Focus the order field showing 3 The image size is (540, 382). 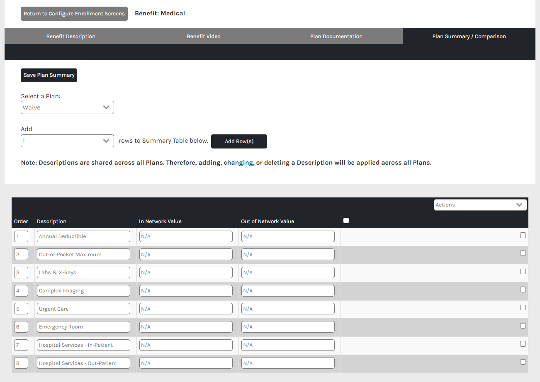click(21, 273)
